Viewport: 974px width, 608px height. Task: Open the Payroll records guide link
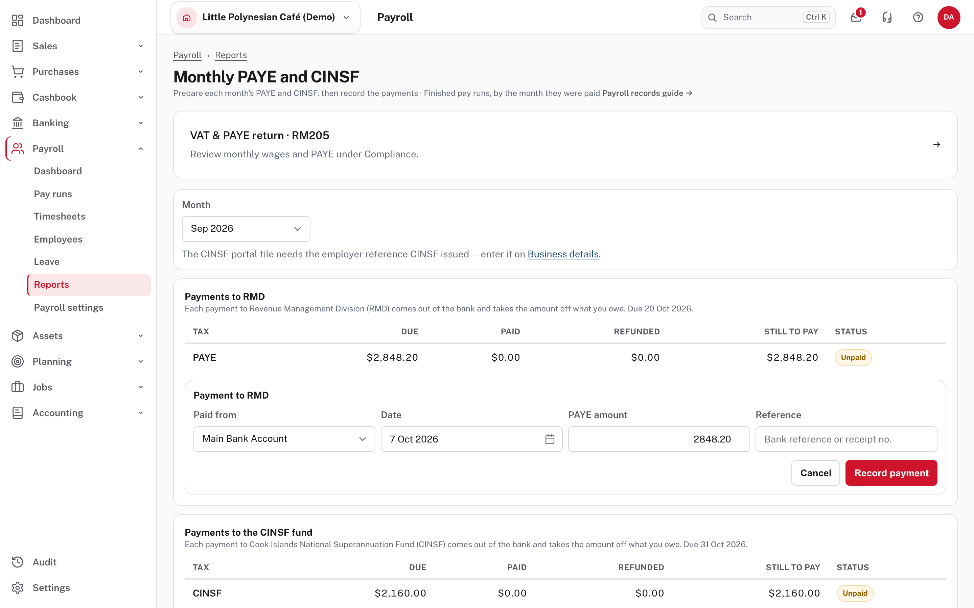pyautogui.click(x=647, y=93)
